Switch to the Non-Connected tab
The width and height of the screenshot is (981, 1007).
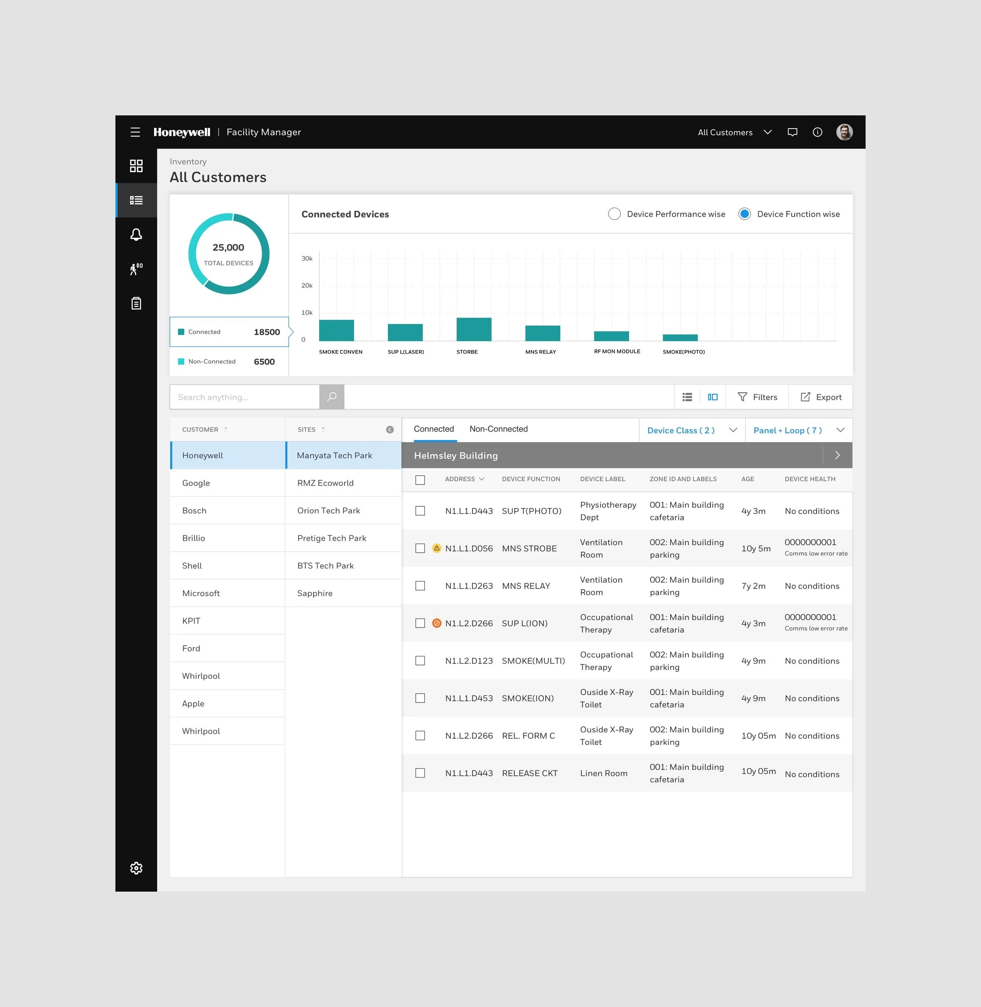coord(498,429)
